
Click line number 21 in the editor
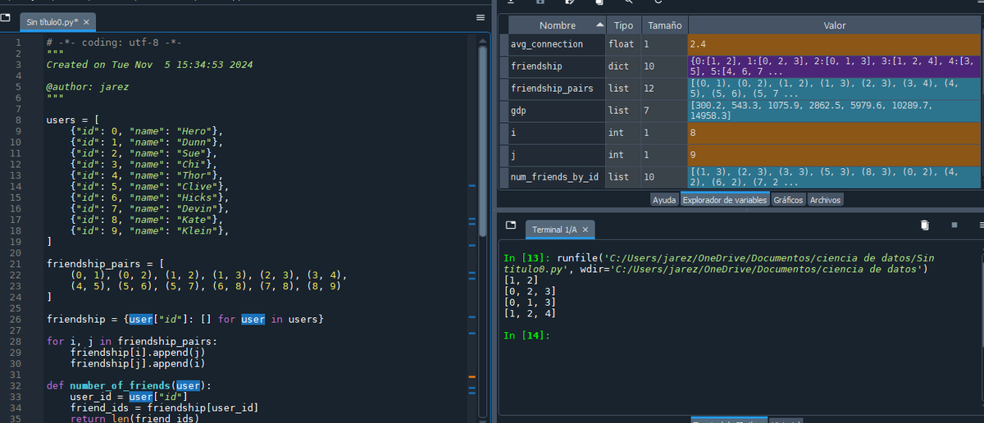[16, 264]
